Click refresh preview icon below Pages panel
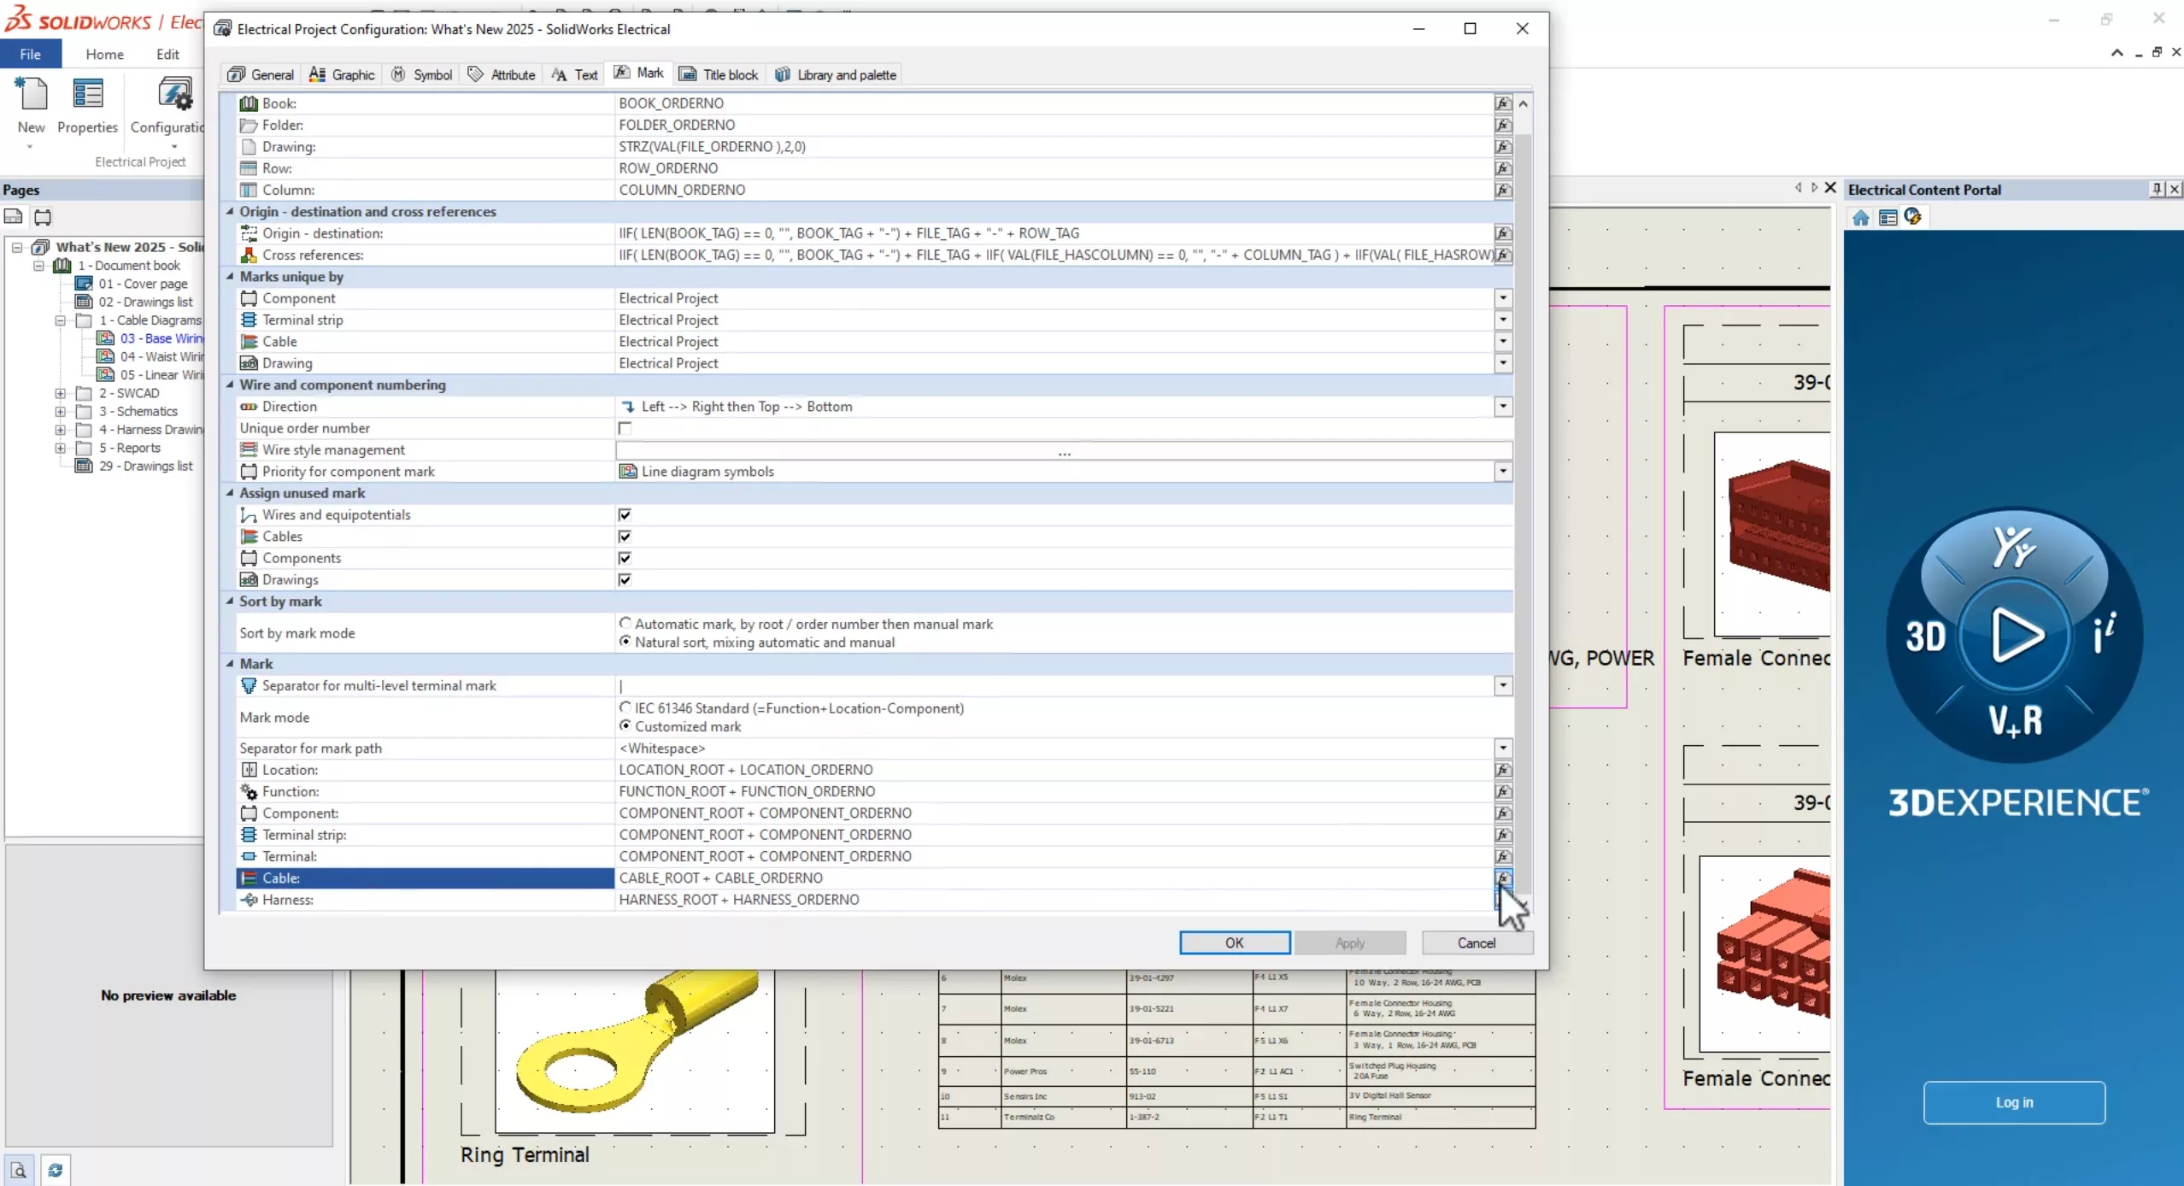Screen dimensions: 2184x1186 click(x=55, y=1170)
